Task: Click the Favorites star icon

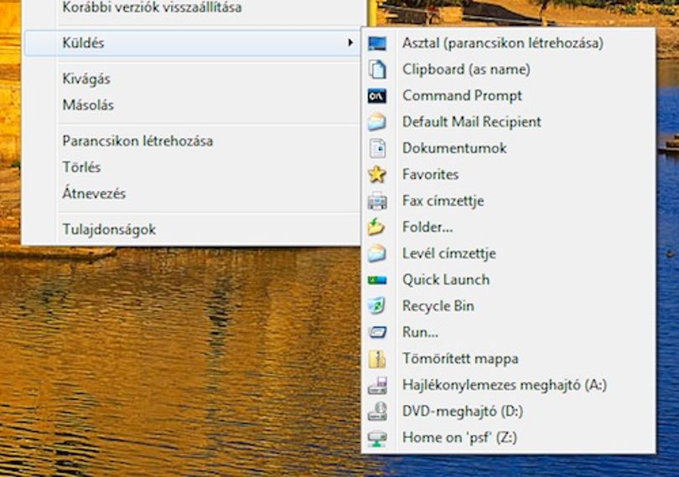Action: pos(376,174)
